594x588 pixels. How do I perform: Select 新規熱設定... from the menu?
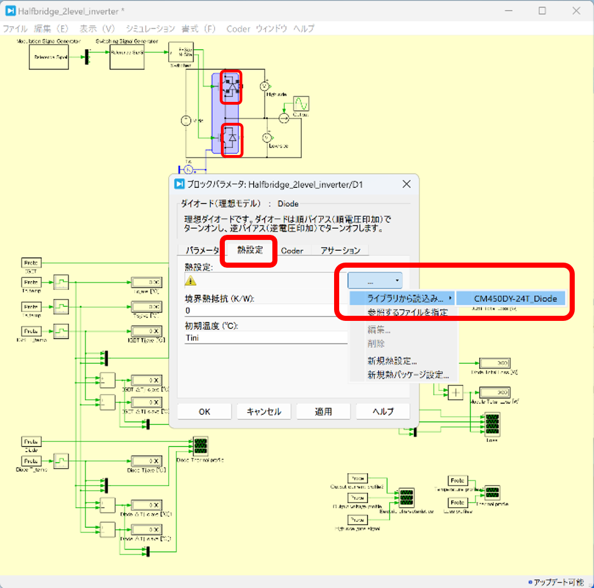[392, 360]
